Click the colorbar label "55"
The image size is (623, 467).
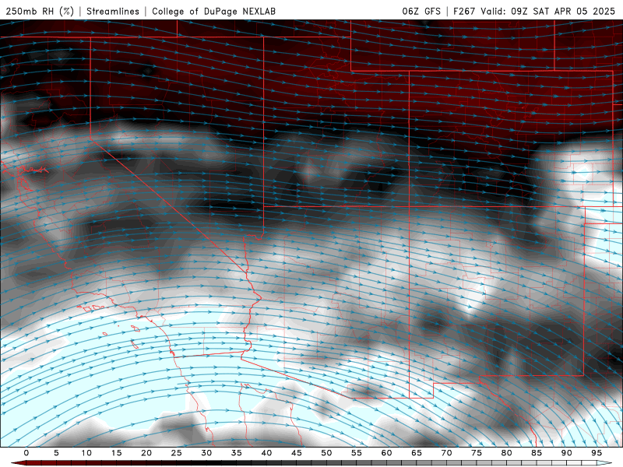click(x=357, y=453)
